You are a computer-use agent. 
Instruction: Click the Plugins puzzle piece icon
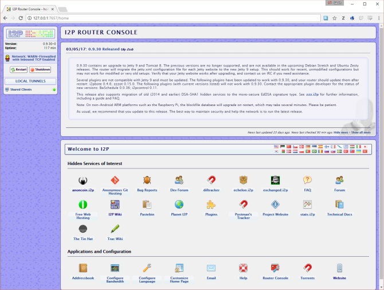pos(211,204)
